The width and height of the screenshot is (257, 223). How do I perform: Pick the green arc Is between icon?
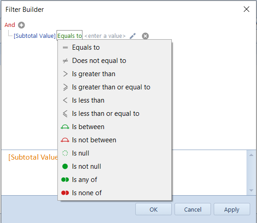click(65, 127)
